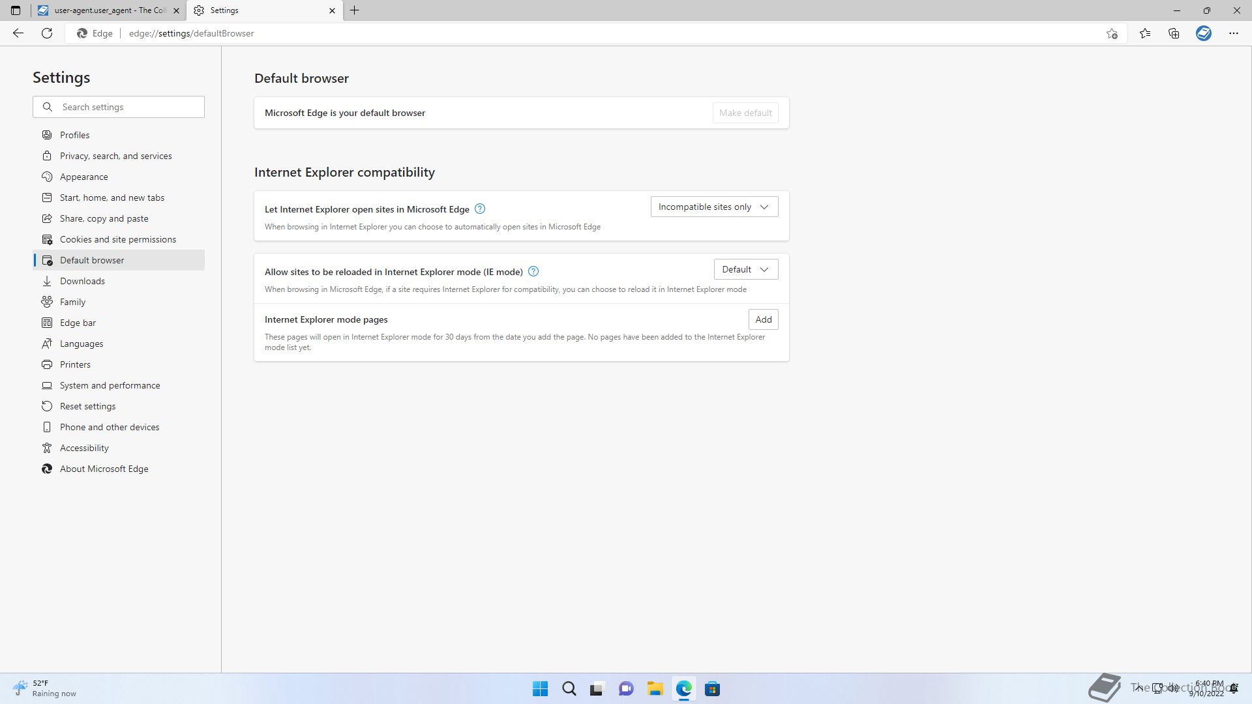Switch to user-agent.user_agent tab
Screen dimensions: 1252x704
tap(108, 10)
